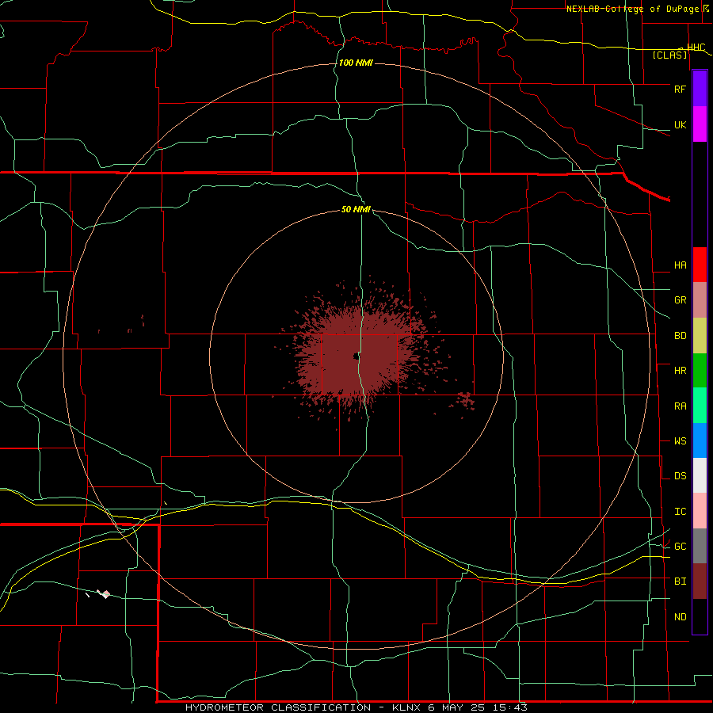Click the yellow BD legend swatch

pos(700,336)
